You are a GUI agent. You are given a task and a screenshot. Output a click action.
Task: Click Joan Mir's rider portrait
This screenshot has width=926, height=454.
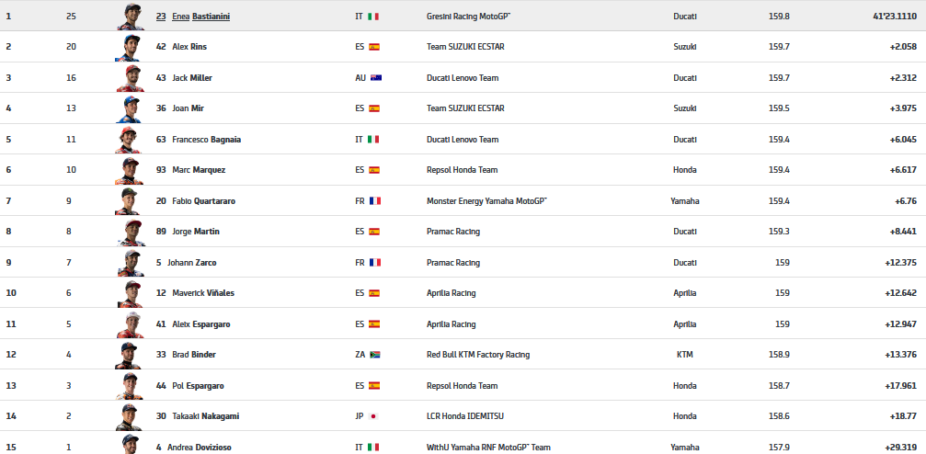[130, 108]
